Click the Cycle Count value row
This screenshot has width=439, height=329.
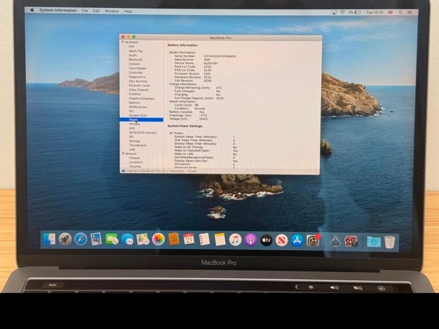(x=186, y=105)
